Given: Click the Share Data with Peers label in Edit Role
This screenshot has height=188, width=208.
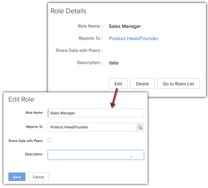Looking at the screenshot, I should click(x=25, y=141).
